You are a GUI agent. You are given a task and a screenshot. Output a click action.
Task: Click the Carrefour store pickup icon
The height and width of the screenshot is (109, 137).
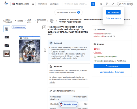[95, 30]
